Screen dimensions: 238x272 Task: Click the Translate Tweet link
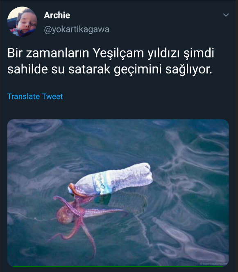click(35, 96)
